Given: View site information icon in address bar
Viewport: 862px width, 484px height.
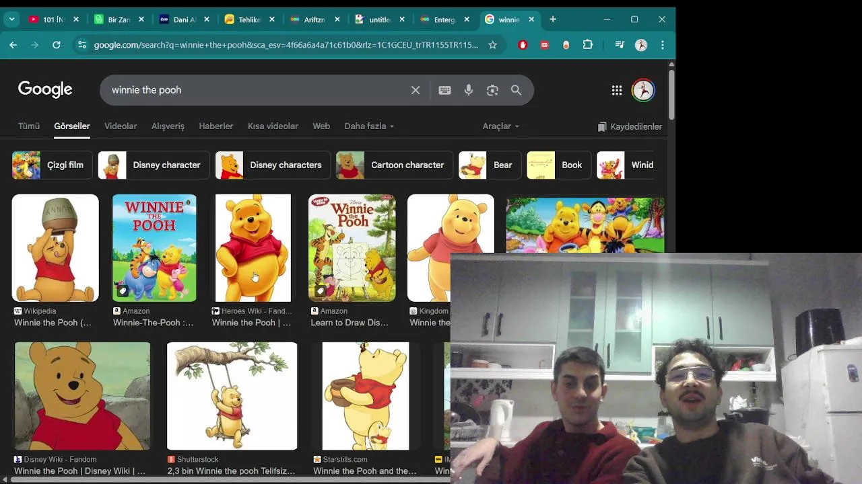Looking at the screenshot, I should 82,45.
